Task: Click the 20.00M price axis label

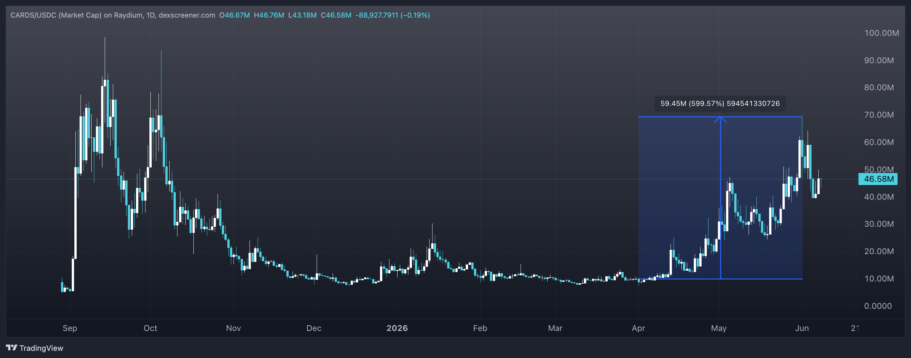Action: (x=879, y=251)
